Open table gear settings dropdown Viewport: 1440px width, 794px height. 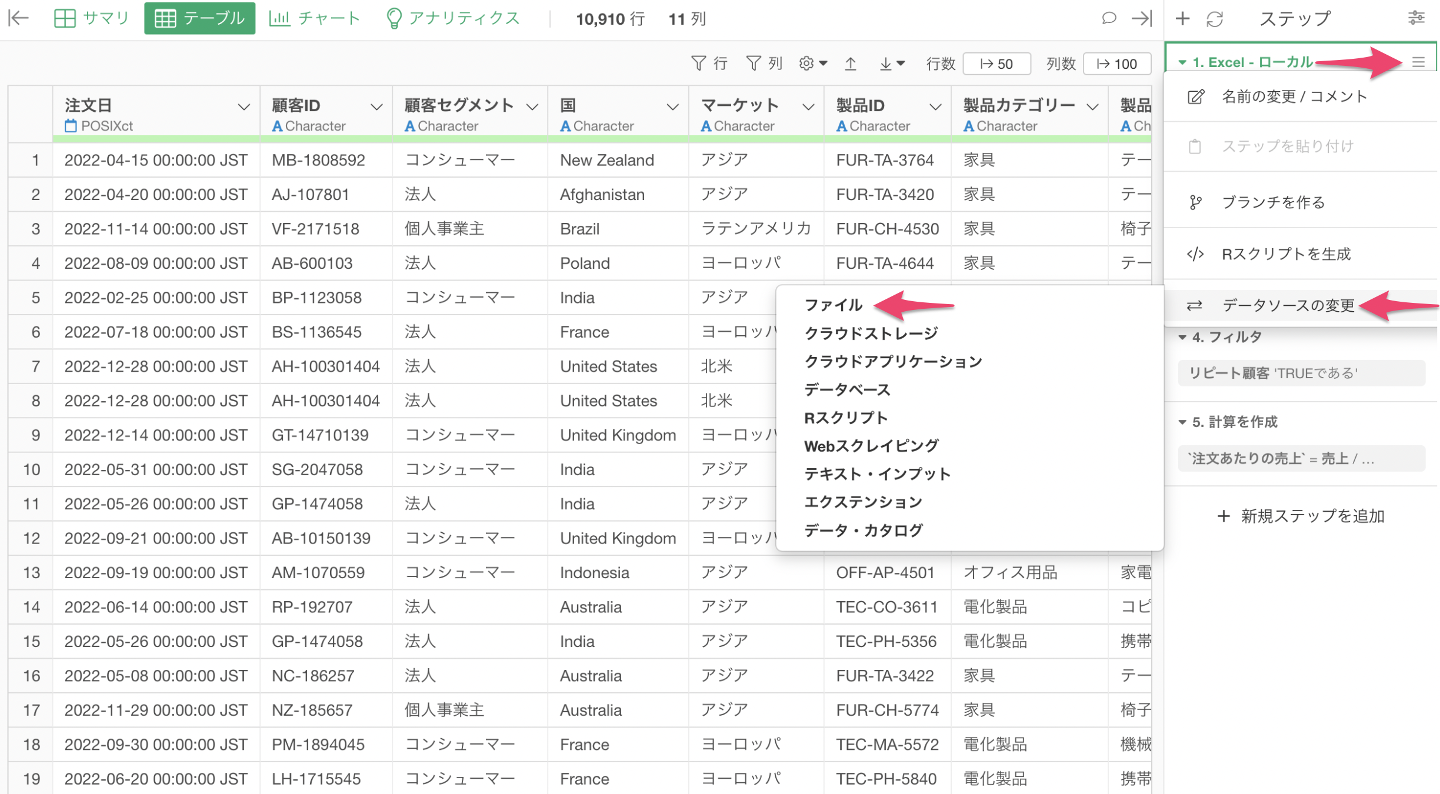pos(813,63)
